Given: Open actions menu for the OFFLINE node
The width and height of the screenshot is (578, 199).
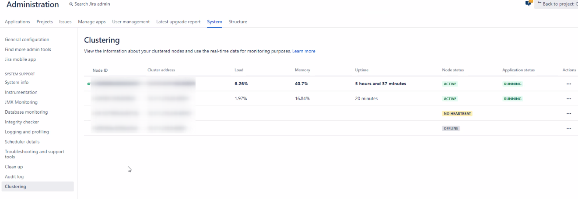Looking at the screenshot, I should [568, 129].
